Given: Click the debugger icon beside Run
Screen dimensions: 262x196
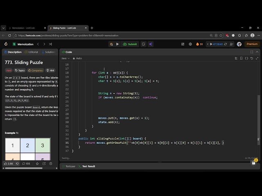Looking at the screenshot, I should pyautogui.click(x=111, y=44).
